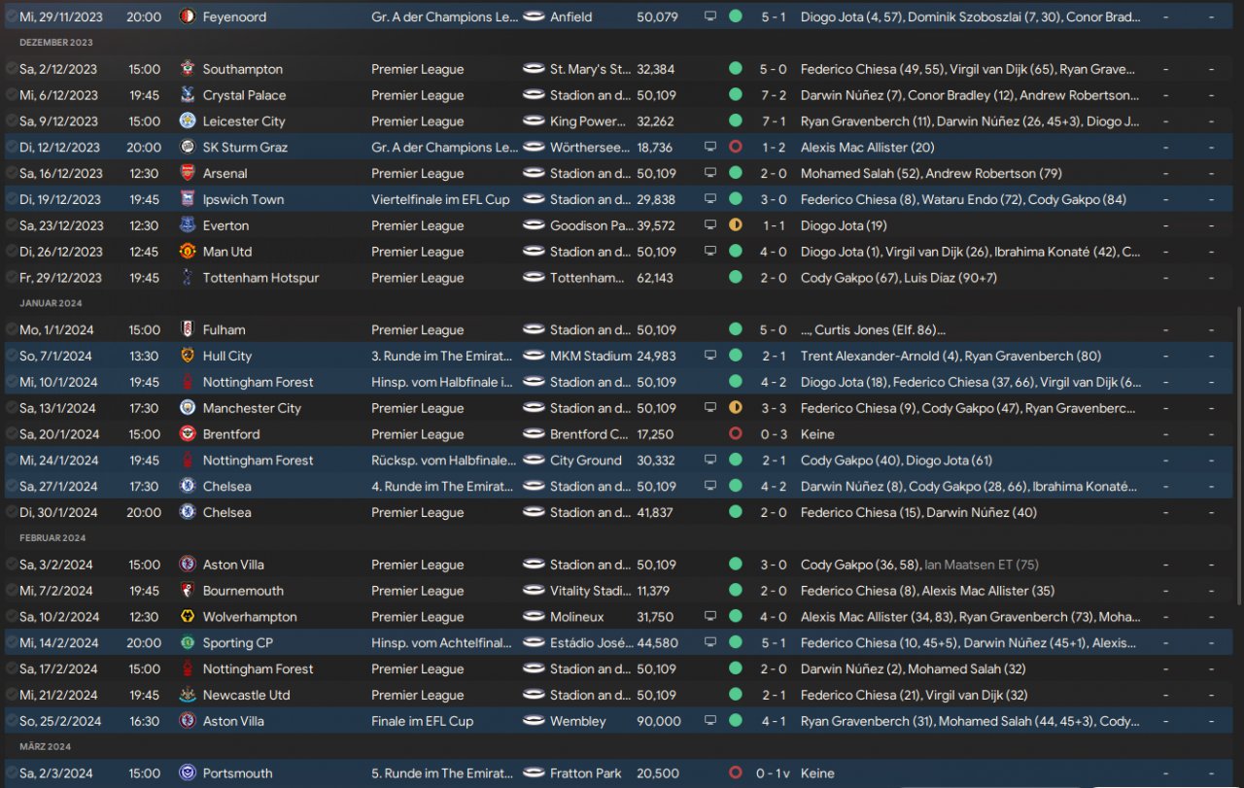Click the FEBRUAR 2024 month header

[52, 538]
